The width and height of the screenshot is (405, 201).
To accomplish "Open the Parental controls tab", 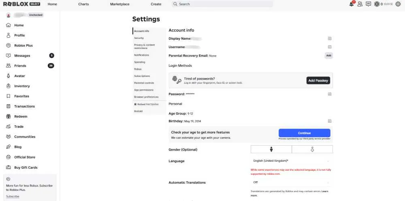I will pos(149,83).
